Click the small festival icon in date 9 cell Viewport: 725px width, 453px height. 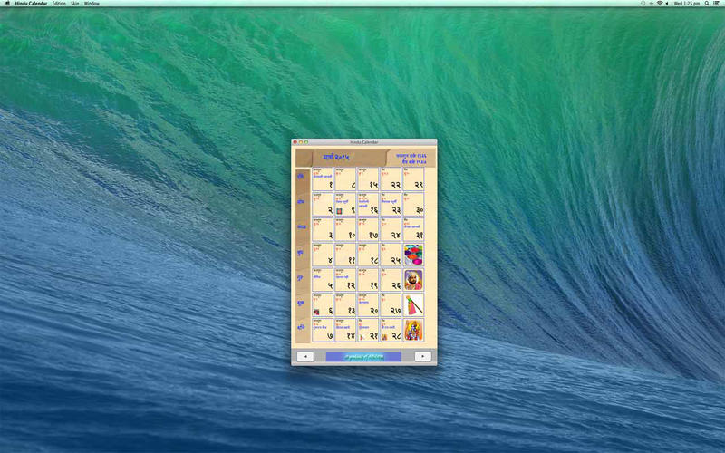pyautogui.click(x=339, y=211)
